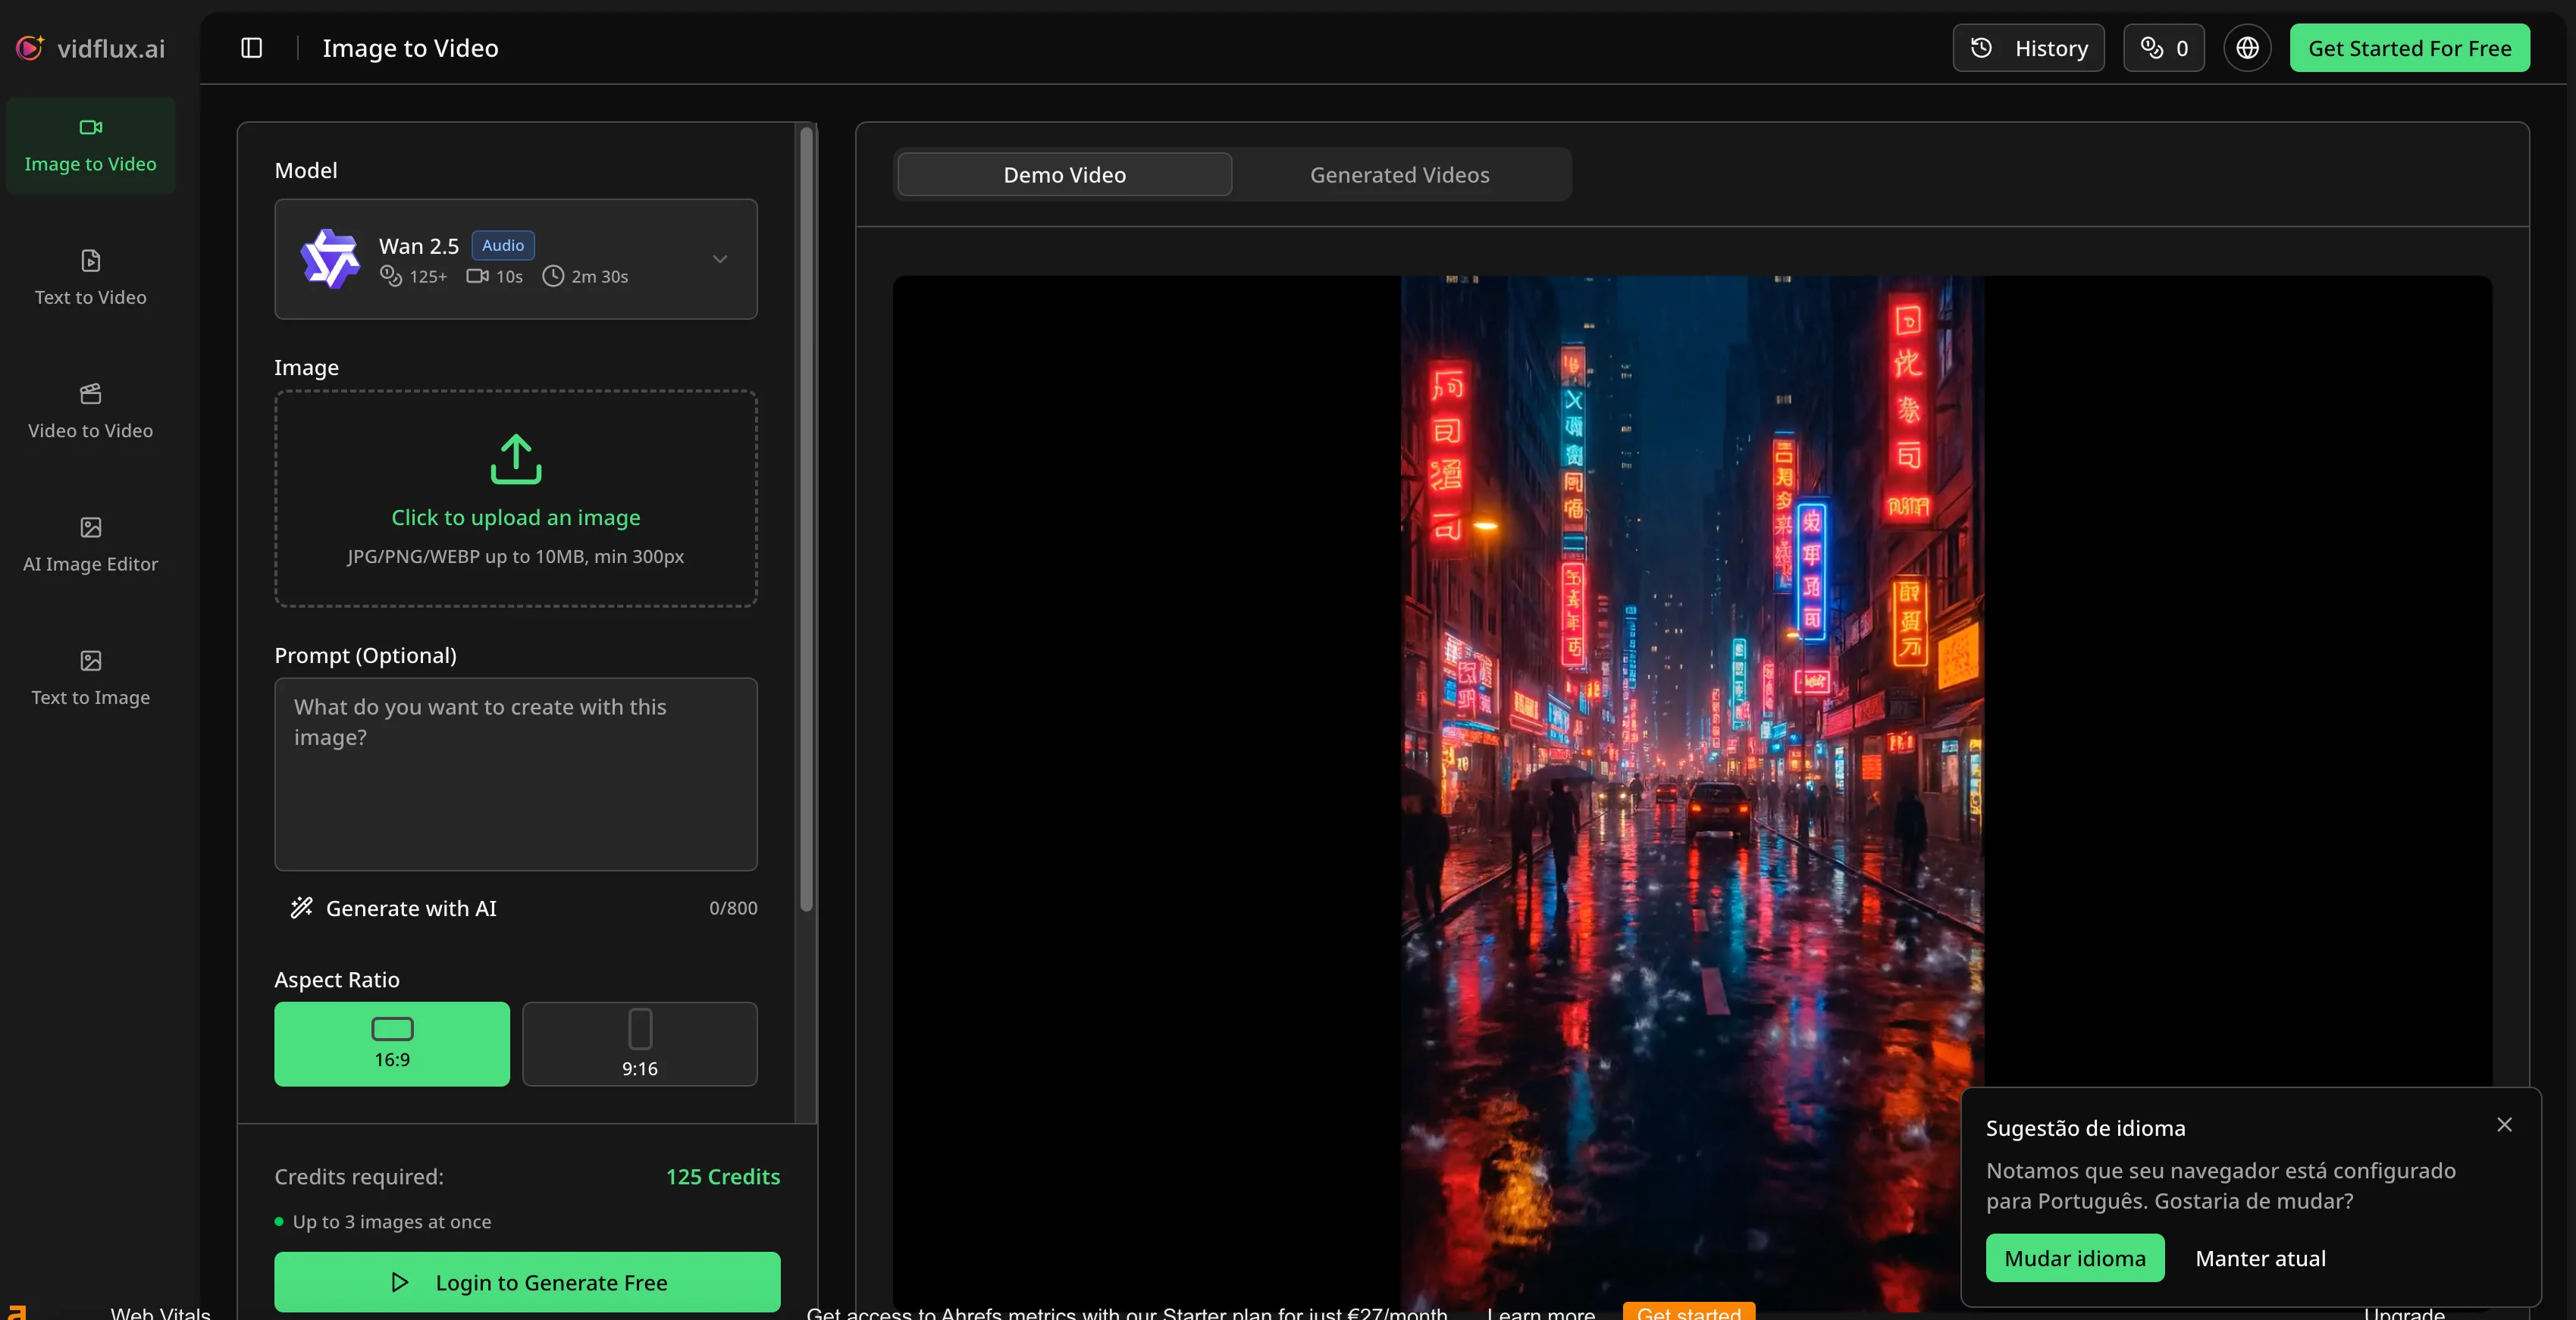Click the 2m 30s clock icon
Viewport: 2576px width, 1320px height.
[x=553, y=276]
